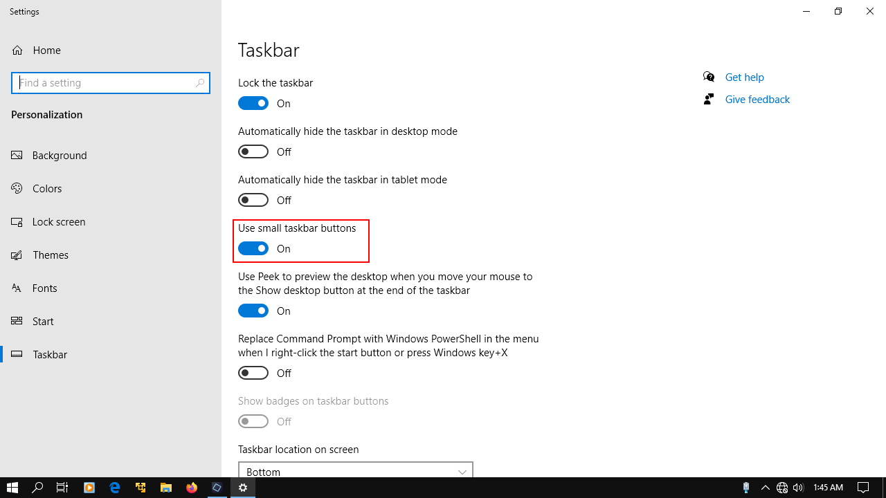
Task: Turn off Lock the taskbar
Action: point(253,102)
